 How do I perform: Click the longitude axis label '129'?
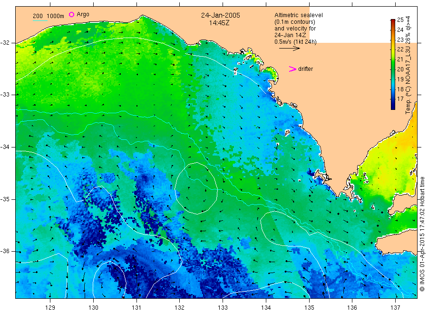(x=50, y=307)
